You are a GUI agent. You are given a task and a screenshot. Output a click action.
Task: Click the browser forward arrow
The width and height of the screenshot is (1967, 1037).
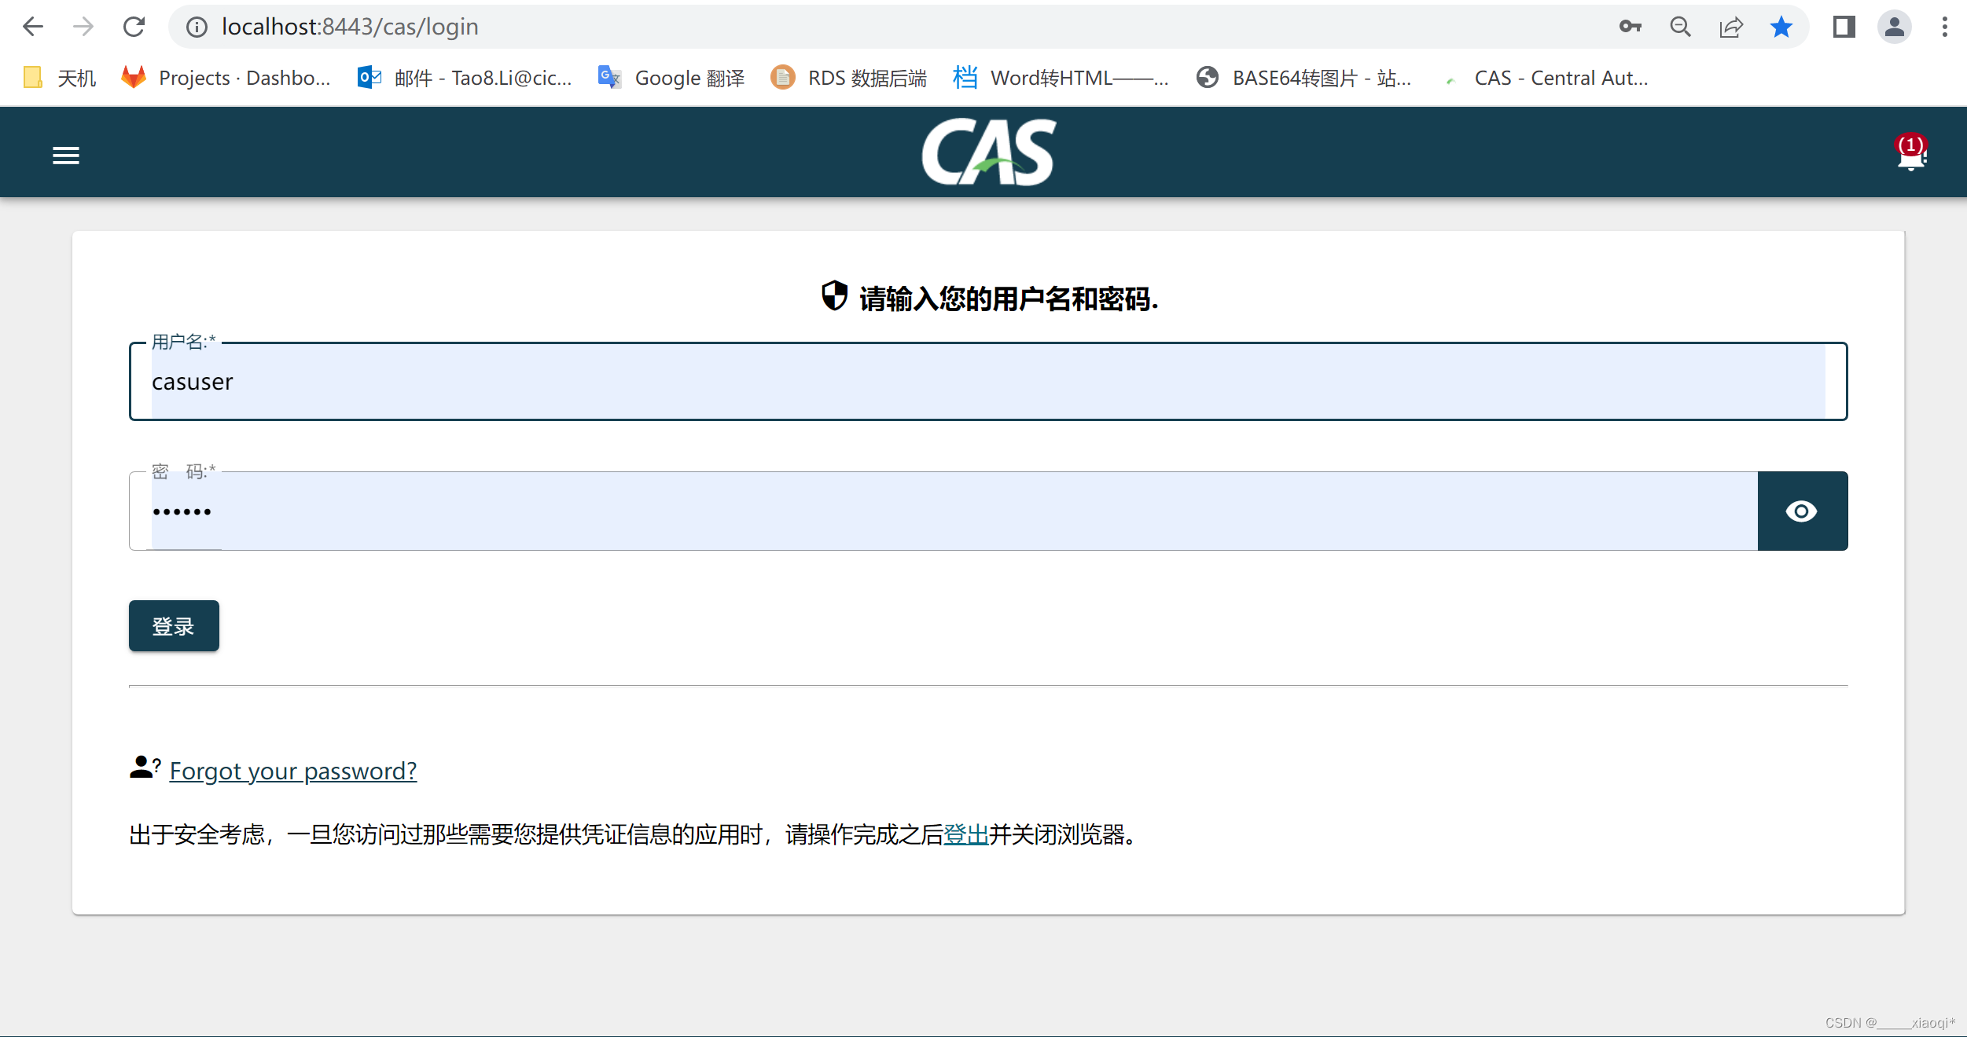(83, 27)
